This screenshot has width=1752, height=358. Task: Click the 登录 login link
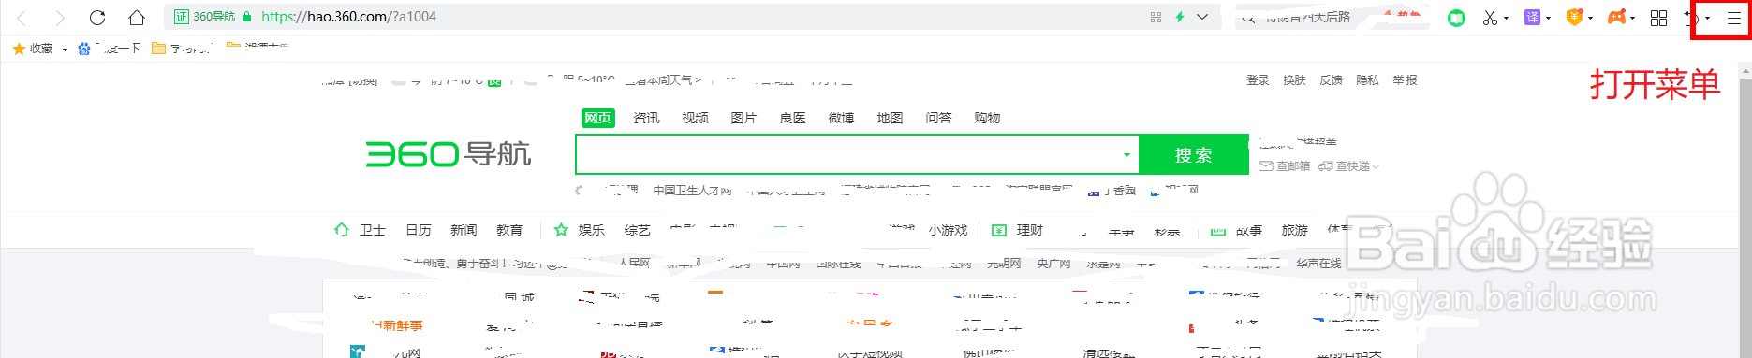point(1258,80)
